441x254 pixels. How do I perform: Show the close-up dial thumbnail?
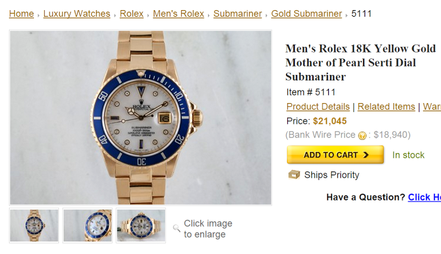coord(88,225)
